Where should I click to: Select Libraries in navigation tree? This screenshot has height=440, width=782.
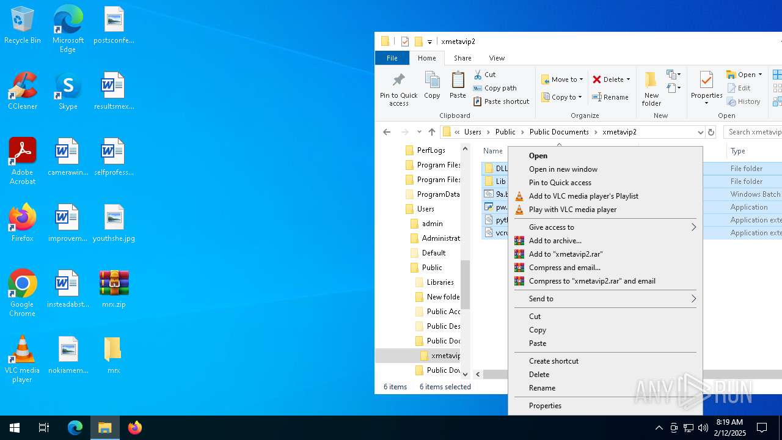pyautogui.click(x=440, y=282)
